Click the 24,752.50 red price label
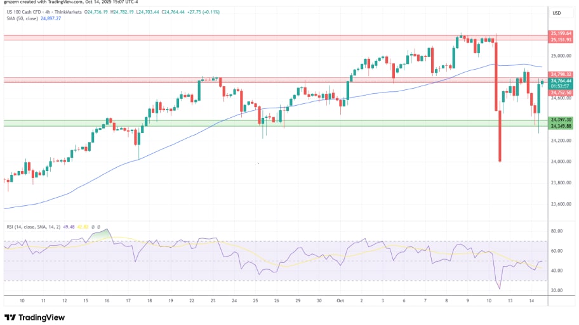 561,92
